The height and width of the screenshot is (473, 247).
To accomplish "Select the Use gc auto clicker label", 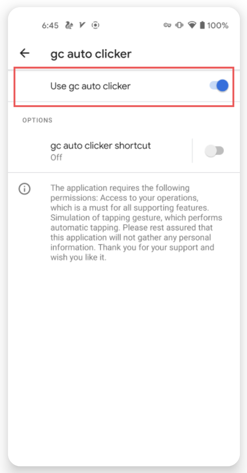I will (90, 86).
